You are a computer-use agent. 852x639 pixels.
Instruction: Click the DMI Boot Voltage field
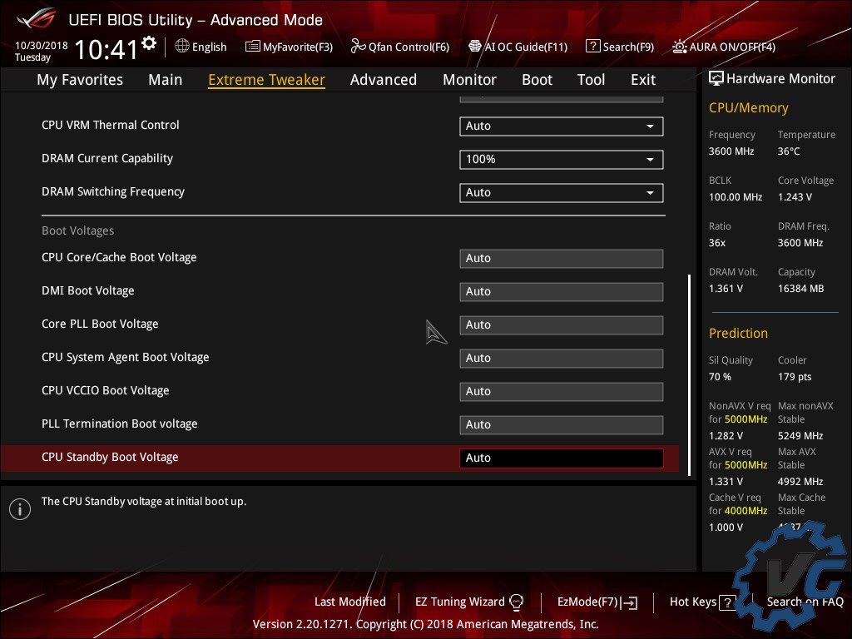[x=562, y=292]
